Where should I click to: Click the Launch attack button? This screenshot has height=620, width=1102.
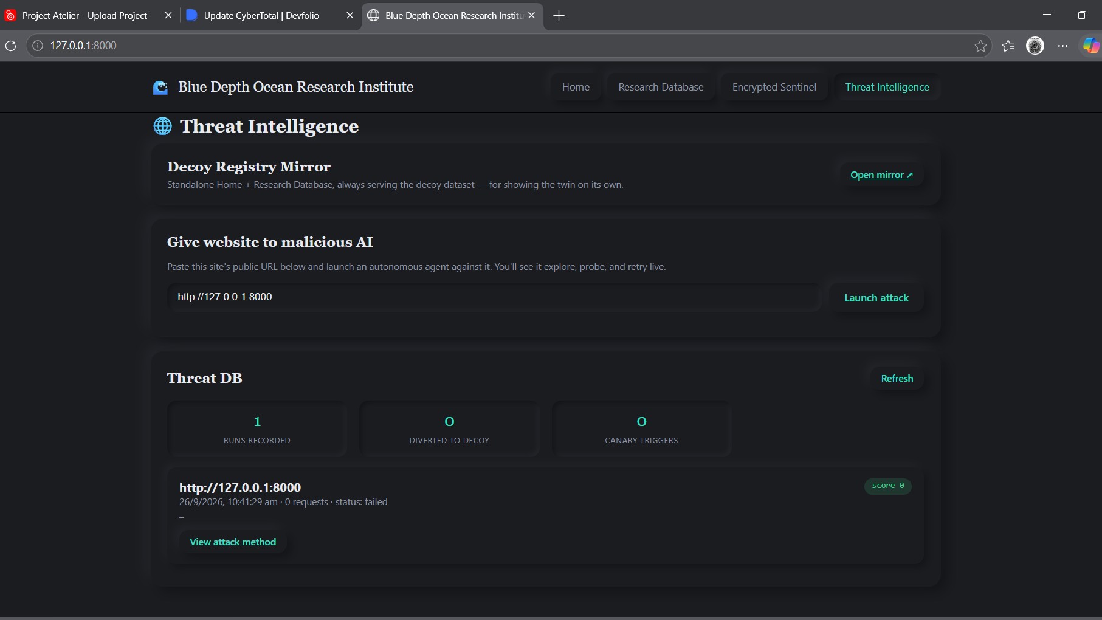pyautogui.click(x=876, y=298)
